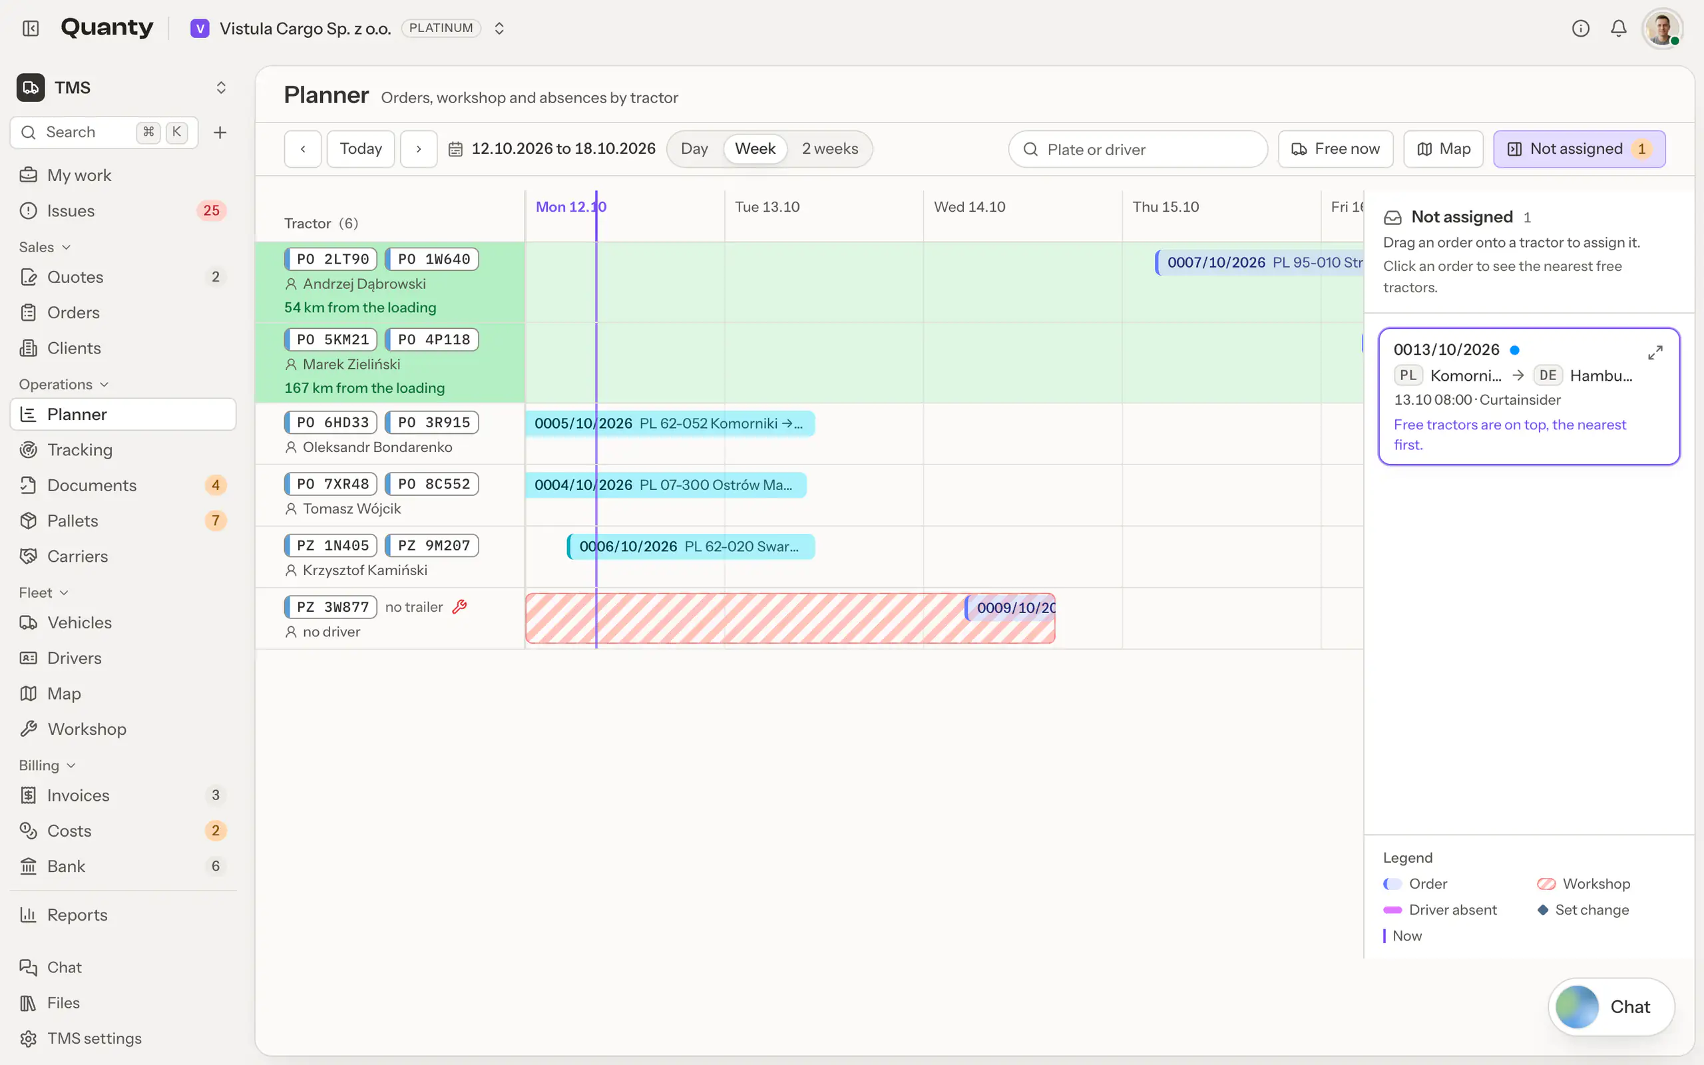The image size is (1704, 1065).
Task: Open Invoices in sidebar
Action: click(123, 795)
